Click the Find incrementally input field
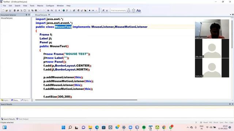 coord(118,11)
